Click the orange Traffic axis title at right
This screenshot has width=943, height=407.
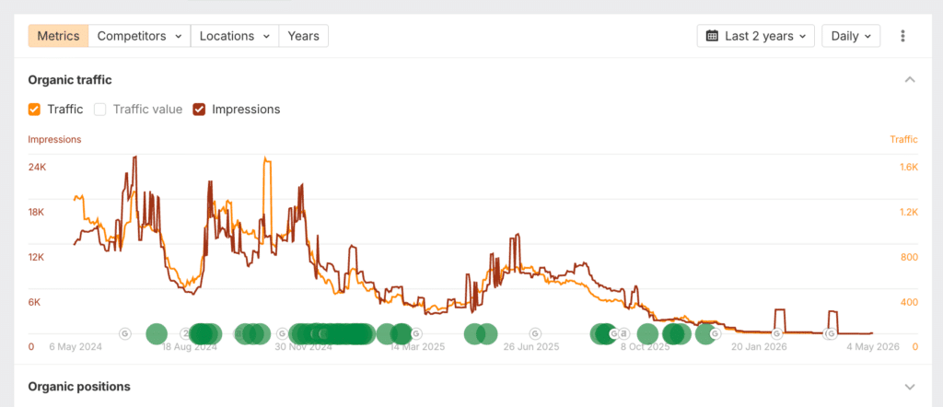point(904,139)
